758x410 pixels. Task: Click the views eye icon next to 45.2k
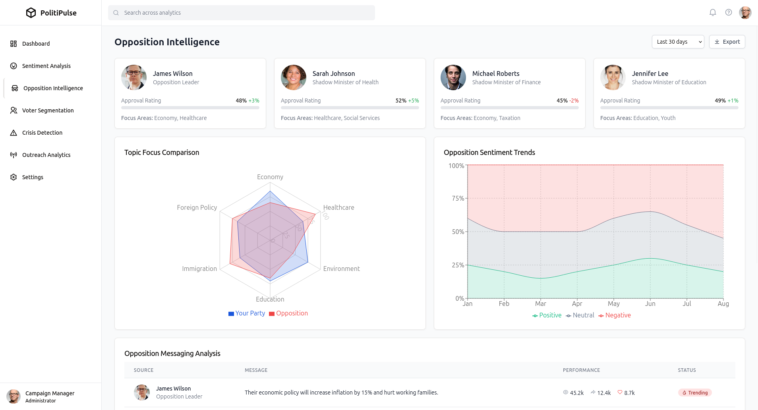click(566, 392)
